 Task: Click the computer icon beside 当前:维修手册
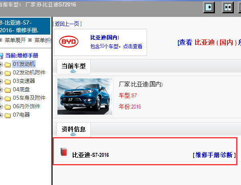(1, 56)
